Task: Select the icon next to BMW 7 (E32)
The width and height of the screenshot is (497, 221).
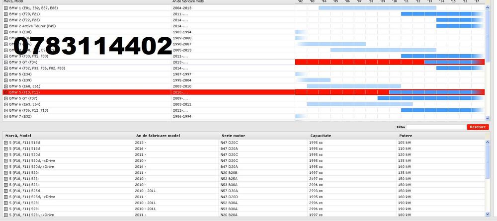Action: pyautogui.click(x=5, y=116)
